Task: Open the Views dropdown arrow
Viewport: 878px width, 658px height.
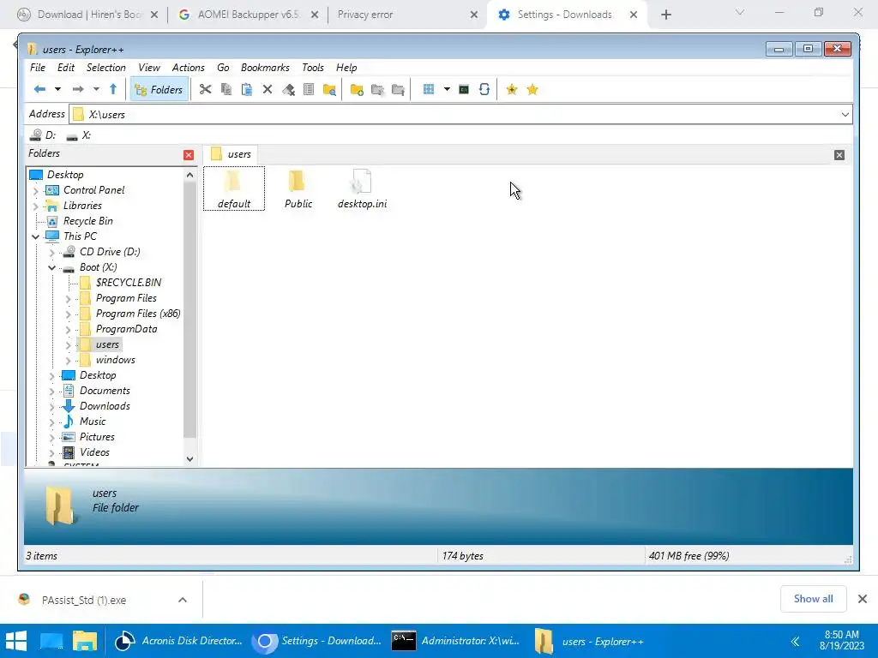Action: pyautogui.click(x=447, y=89)
